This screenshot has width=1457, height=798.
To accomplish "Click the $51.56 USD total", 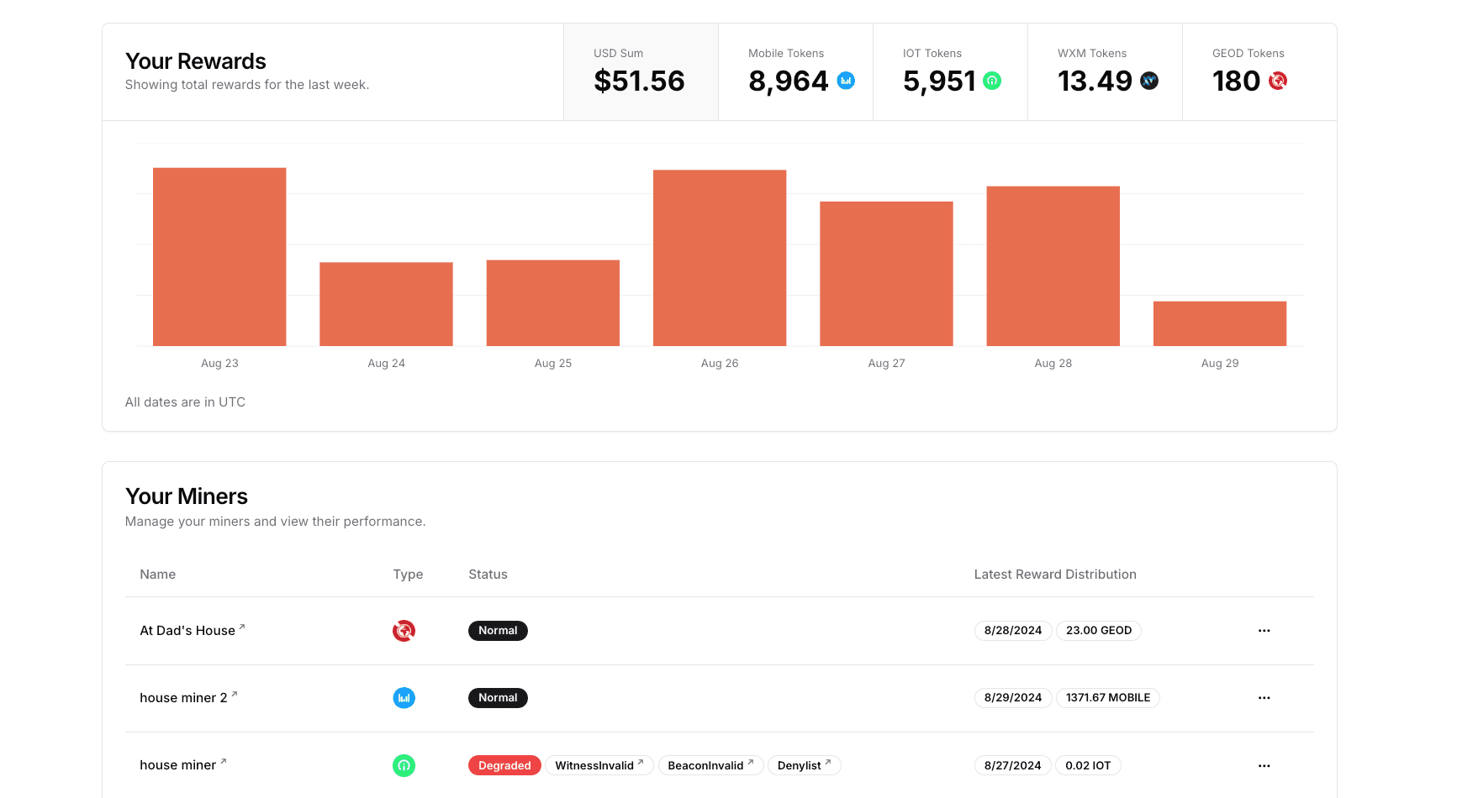I will tap(639, 81).
